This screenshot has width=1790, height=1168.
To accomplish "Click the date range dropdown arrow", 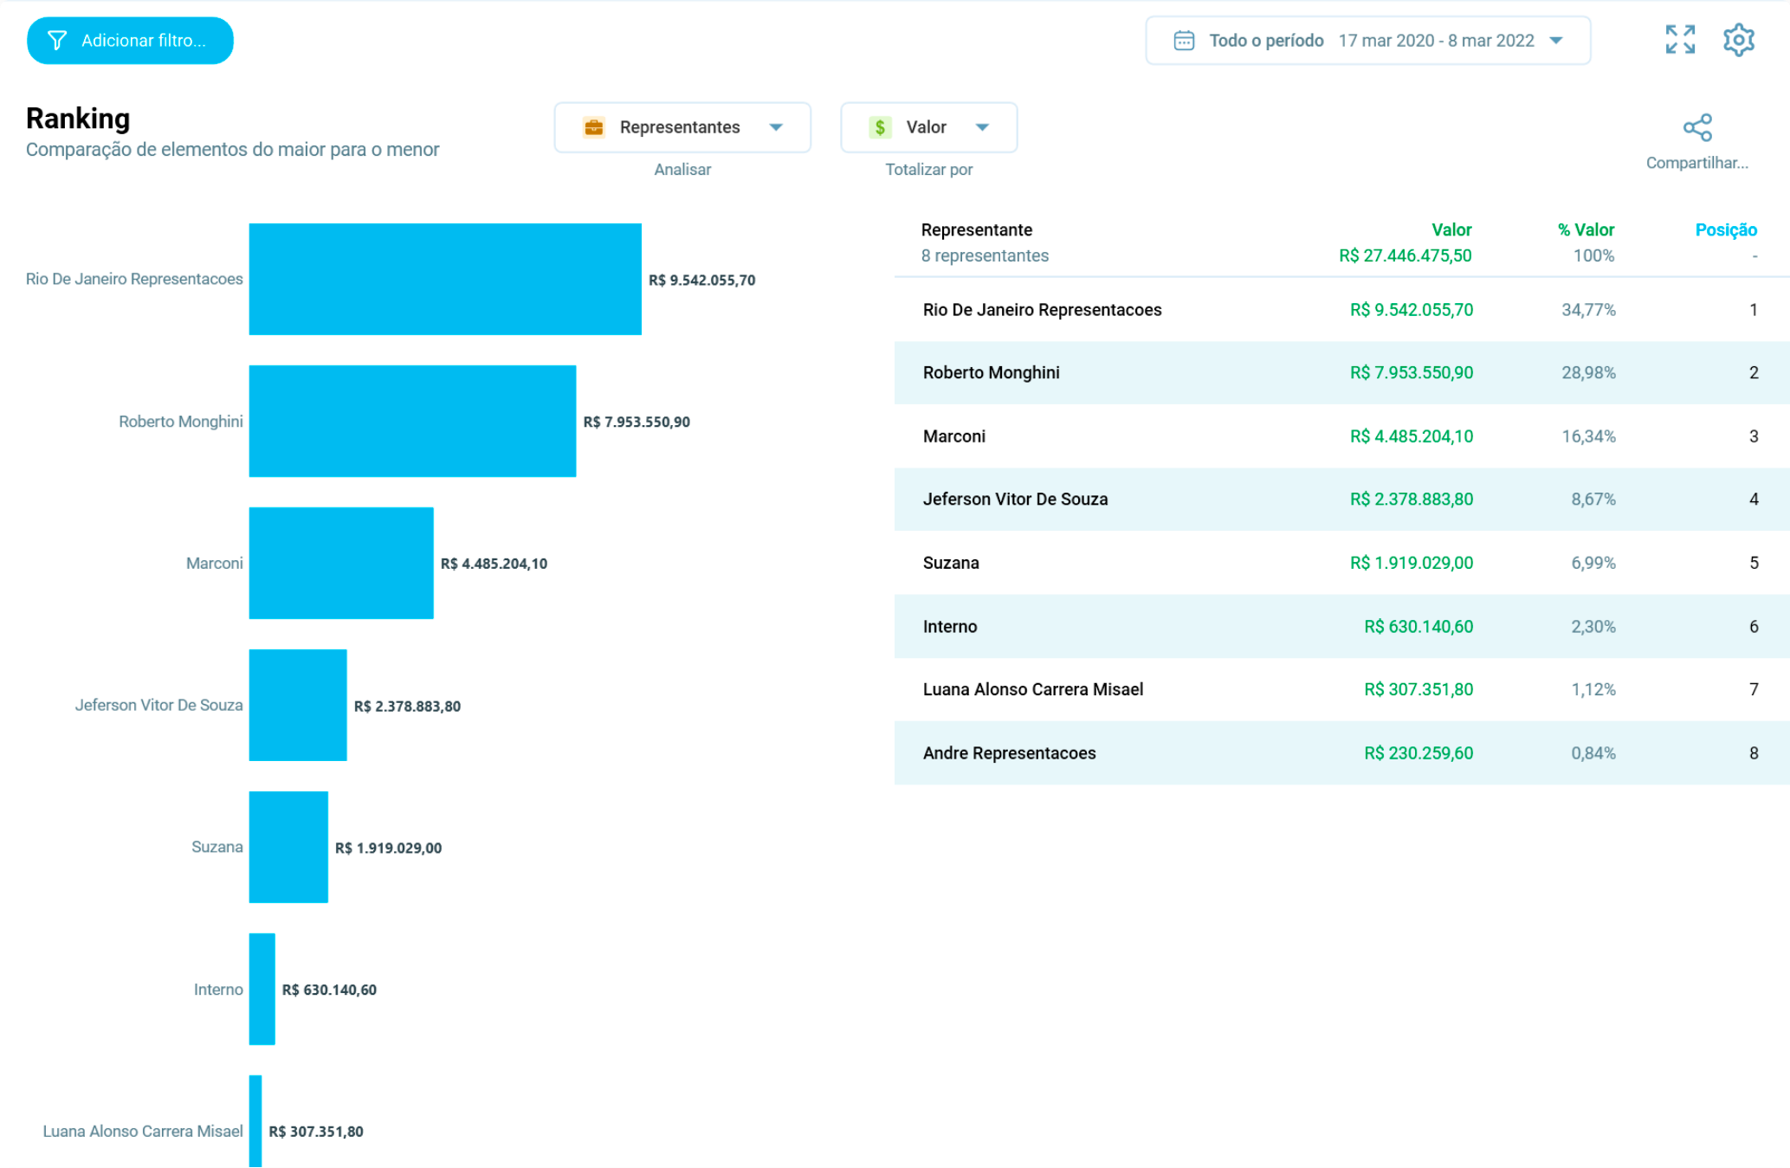I will (x=1556, y=41).
